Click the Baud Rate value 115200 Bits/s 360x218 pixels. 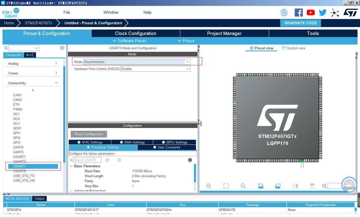click(x=142, y=171)
